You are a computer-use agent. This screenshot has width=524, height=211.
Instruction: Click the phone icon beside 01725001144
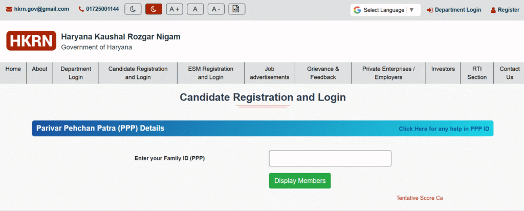pos(81,9)
